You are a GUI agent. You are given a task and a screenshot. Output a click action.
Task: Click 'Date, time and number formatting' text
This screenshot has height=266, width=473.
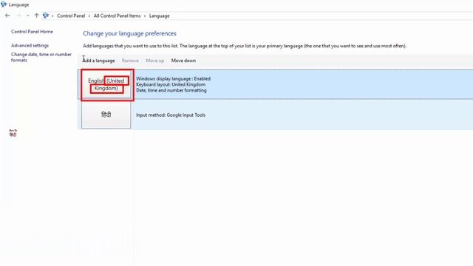(x=171, y=90)
